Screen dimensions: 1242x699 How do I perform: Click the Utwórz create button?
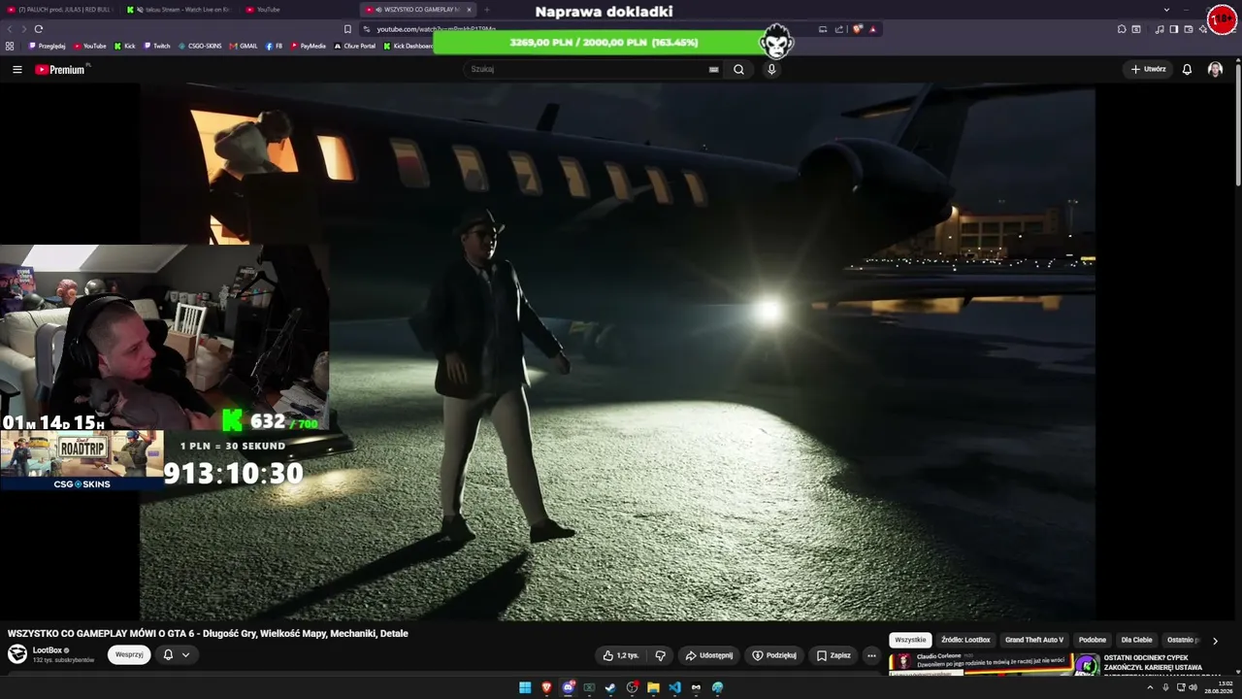(1148, 69)
